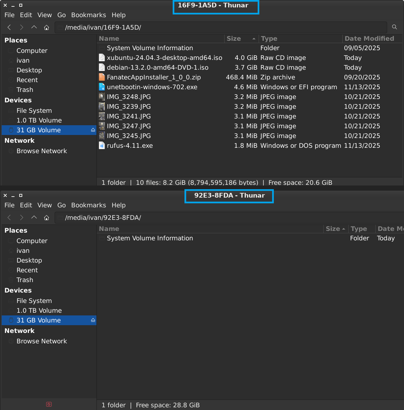Select IMG_3247.JPG thumbnail
Viewport: 404px width, 410px height.
coord(102,126)
